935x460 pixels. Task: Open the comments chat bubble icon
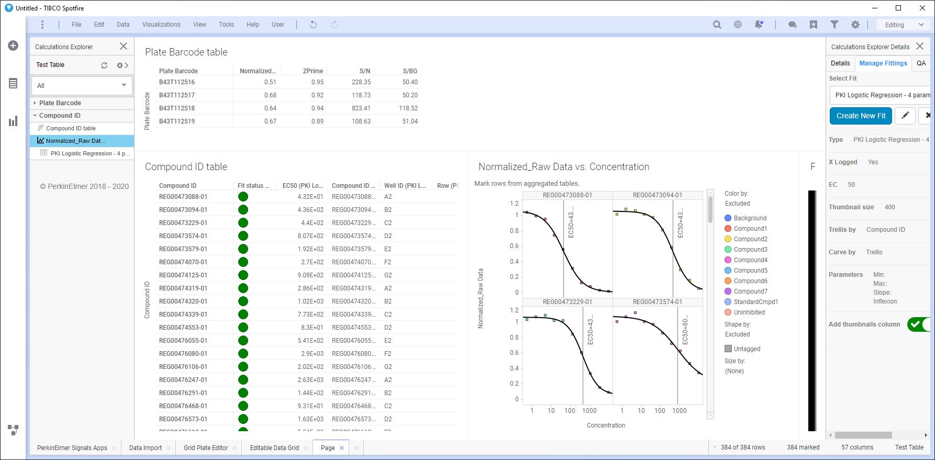click(x=793, y=25)
